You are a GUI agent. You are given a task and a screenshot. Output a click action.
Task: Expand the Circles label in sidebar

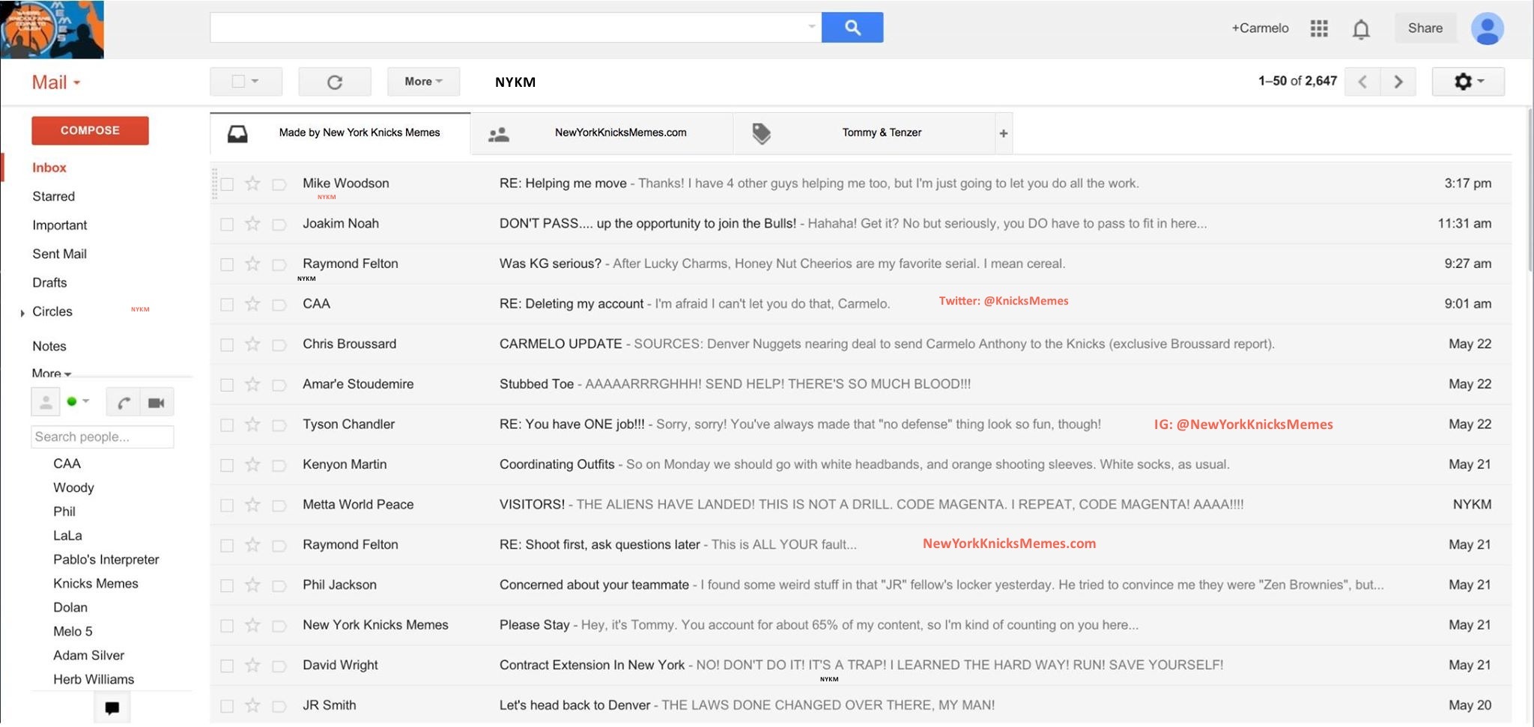pyautogui.click(x=22, y=313)
